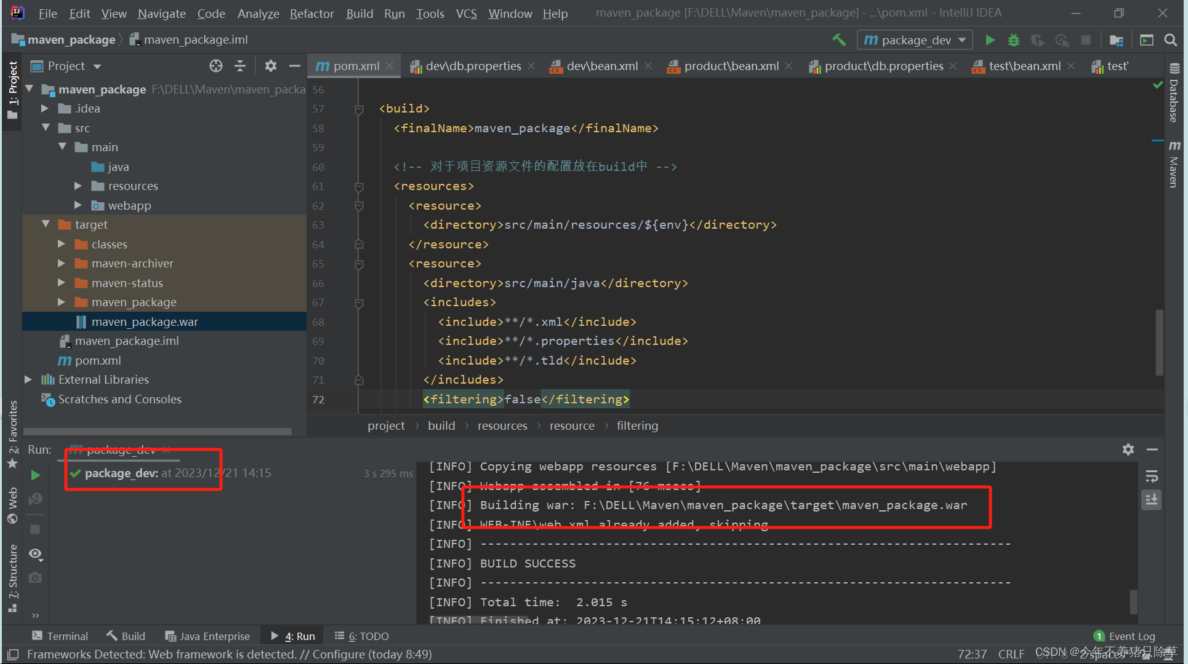Image resolution: width=1188 pixels, height=664 pixels.
Task: Open Project panel settings gear
Action: 270,66
